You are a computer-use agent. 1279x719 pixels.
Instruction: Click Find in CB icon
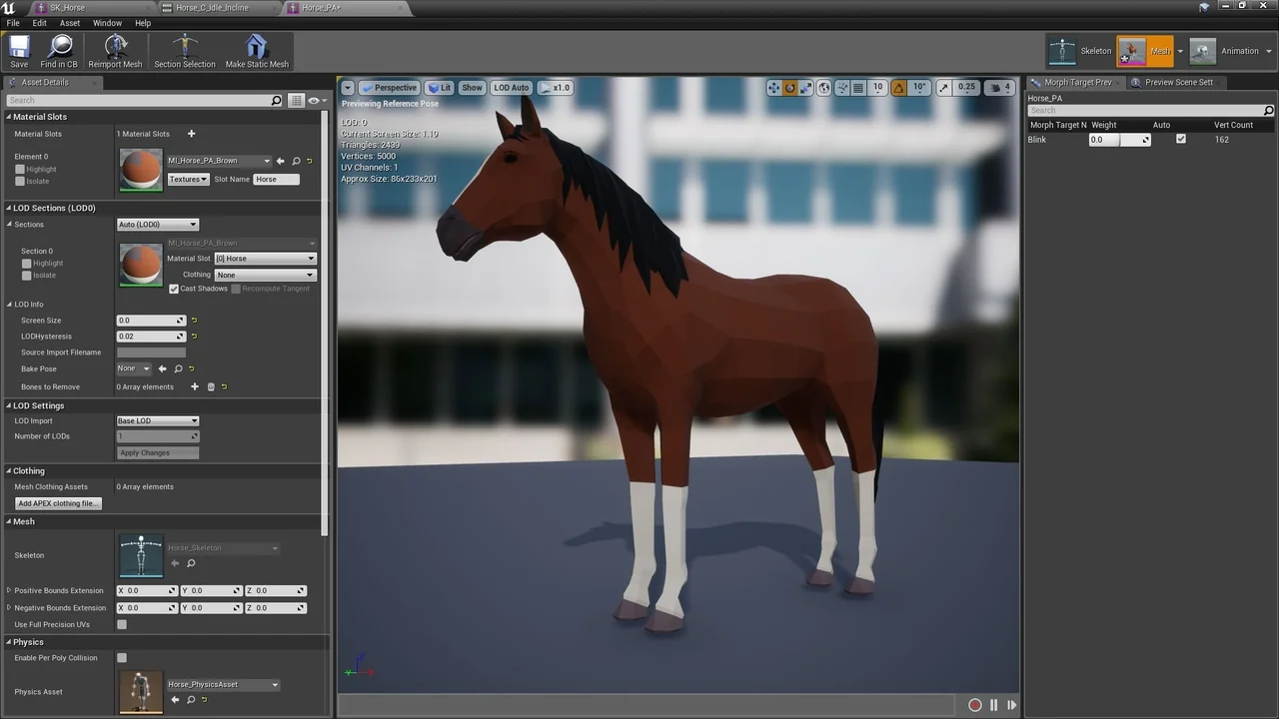click(59, 51)
